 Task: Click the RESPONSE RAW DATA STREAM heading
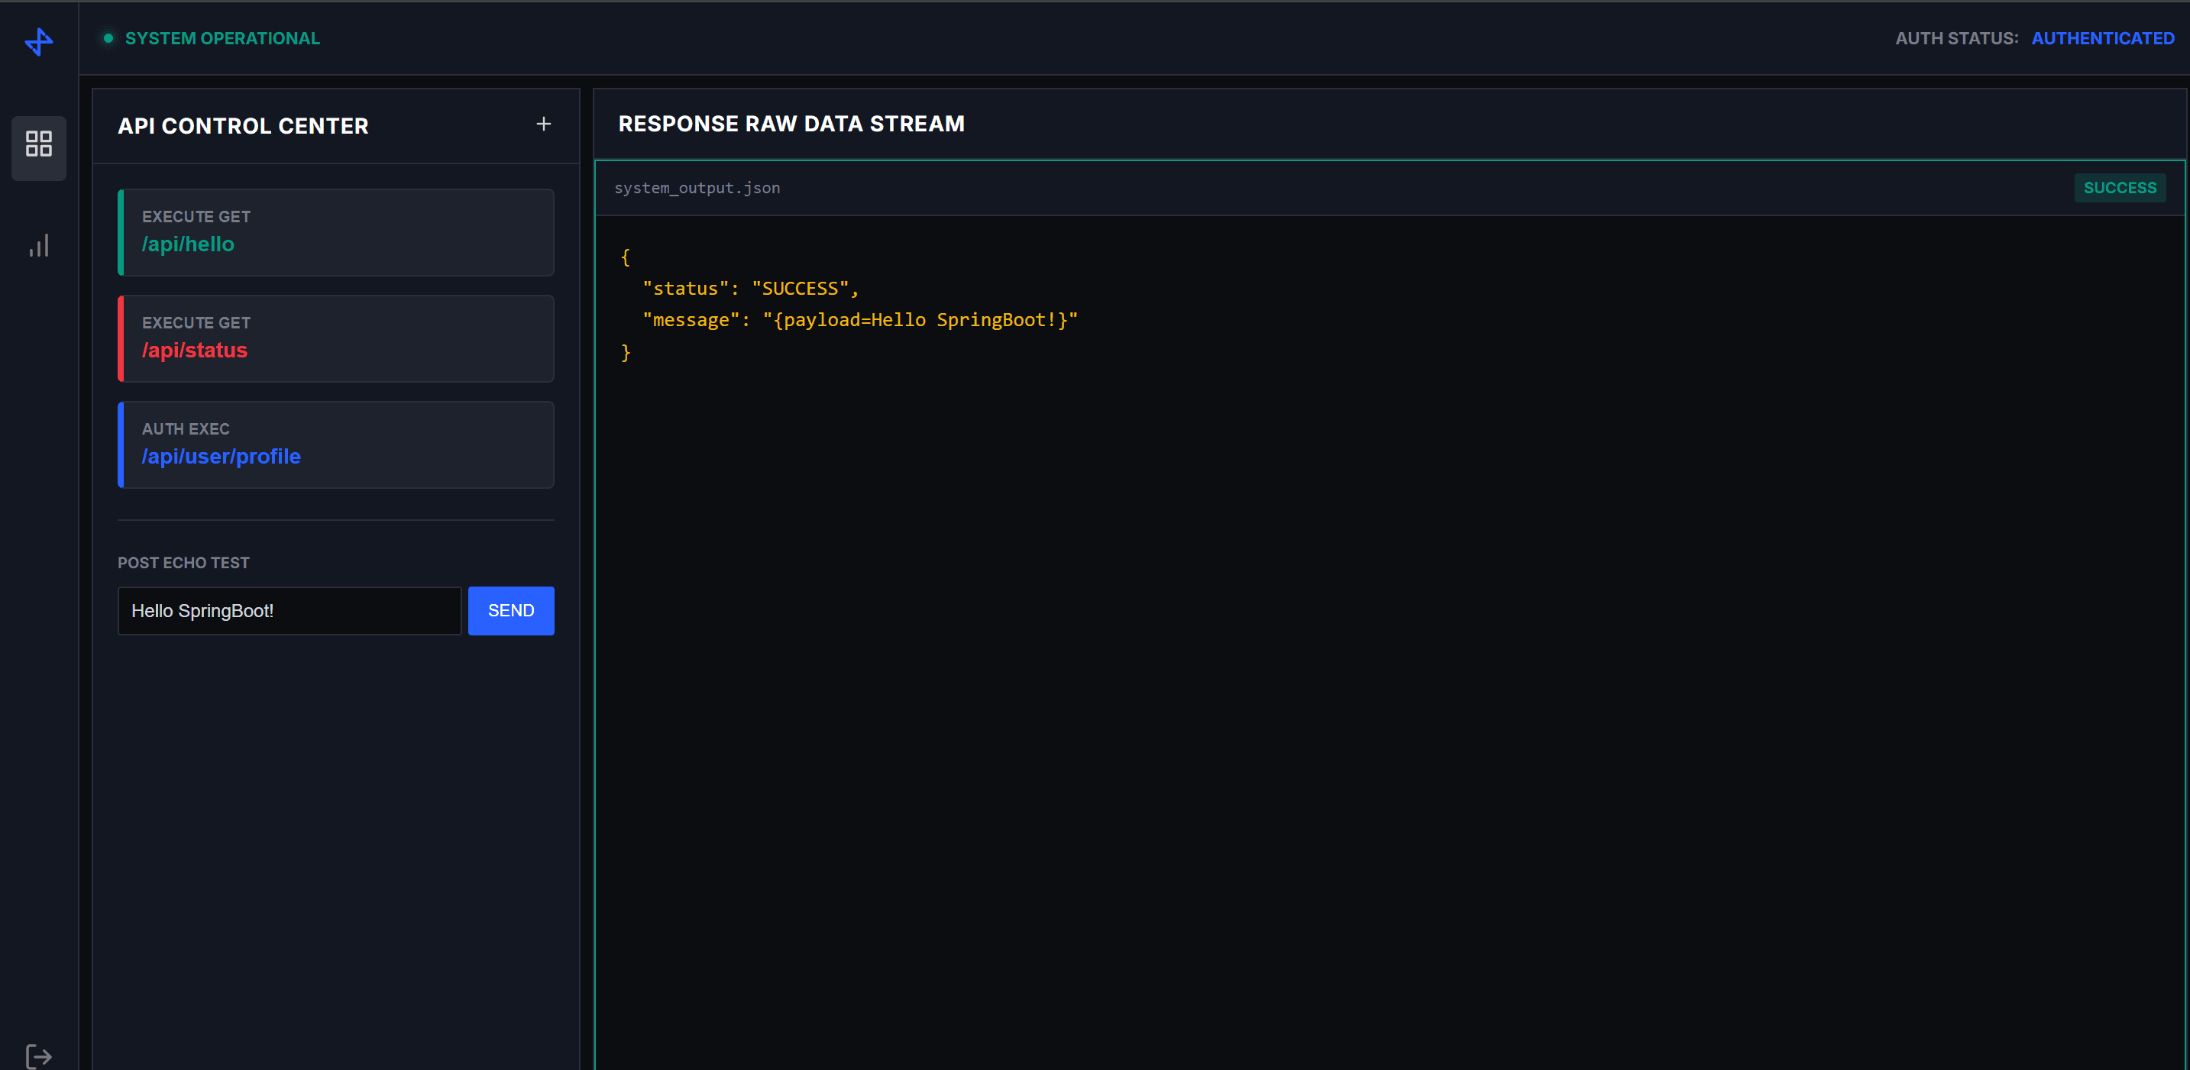point(791,124)
